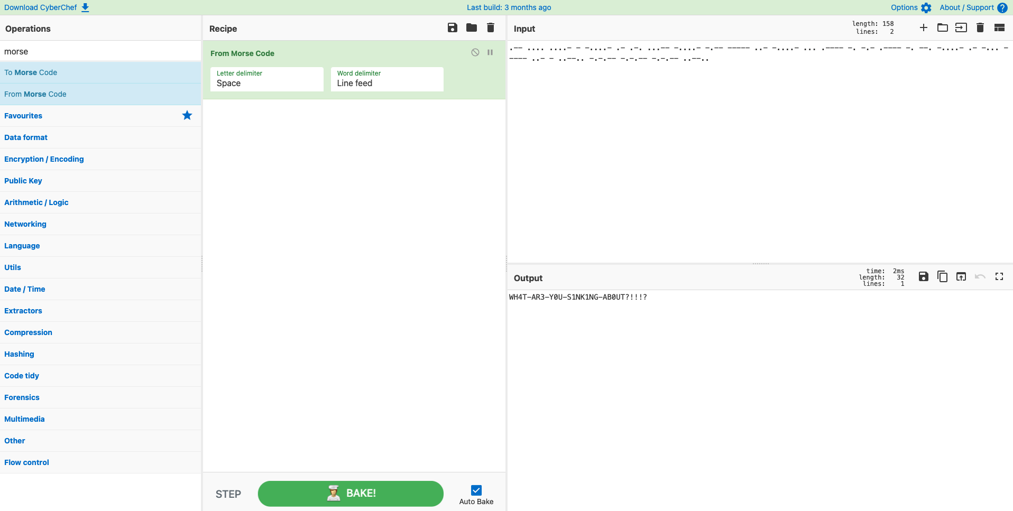The image size is (1013, 511).
Task: Maximise the output pane
Action: (x=999, y=277)
